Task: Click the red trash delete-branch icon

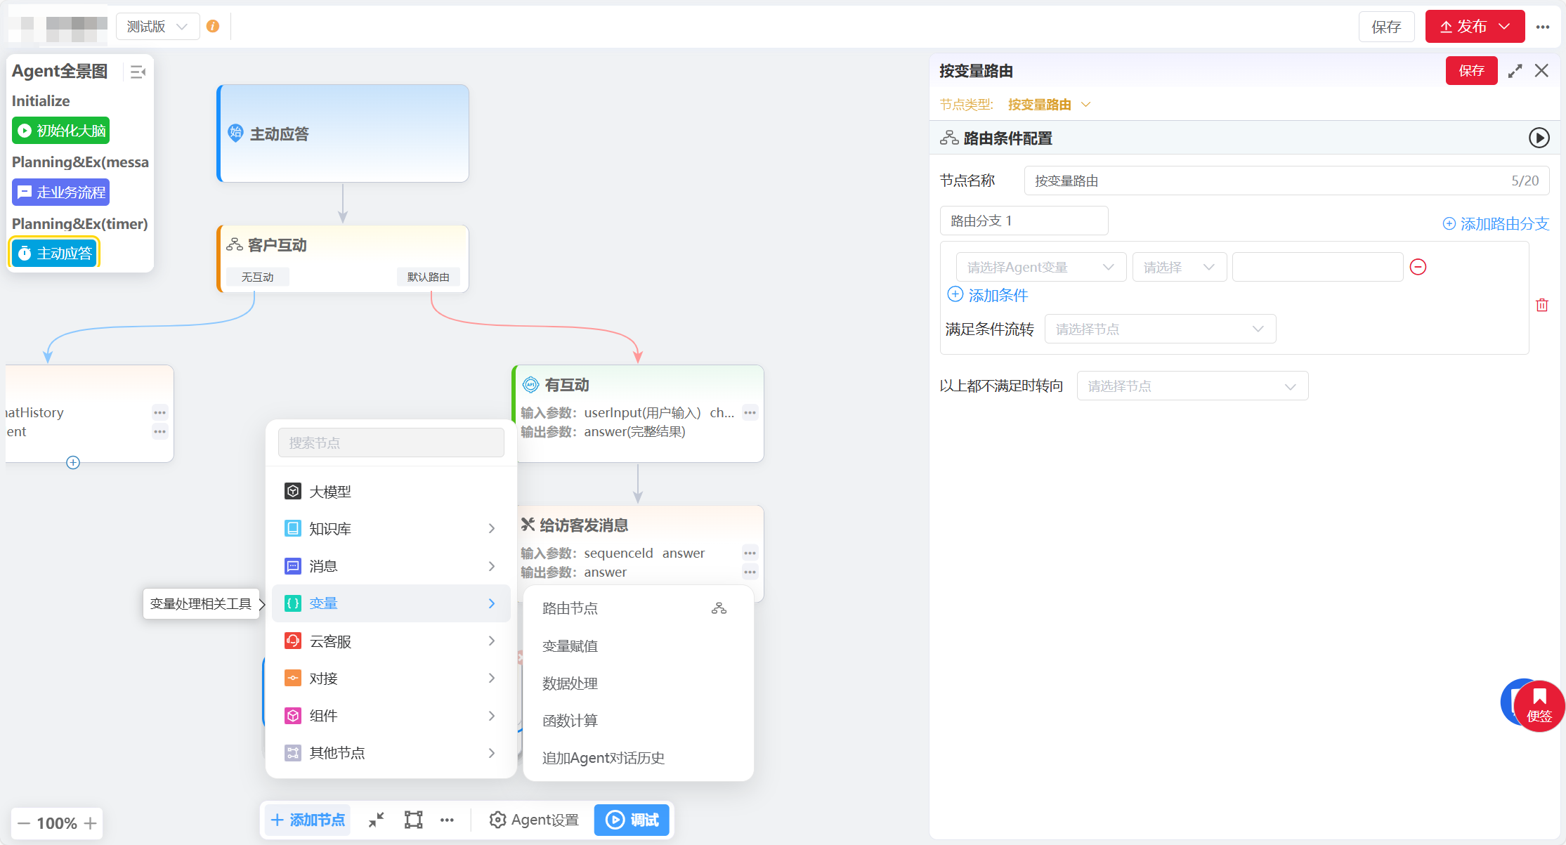Action: click(x=1541, y=305)
